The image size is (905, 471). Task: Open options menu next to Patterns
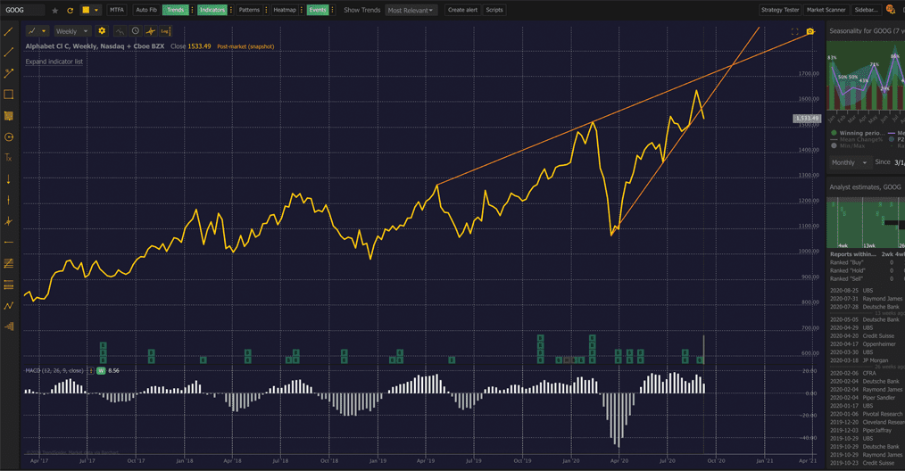(x=266, y=10)
